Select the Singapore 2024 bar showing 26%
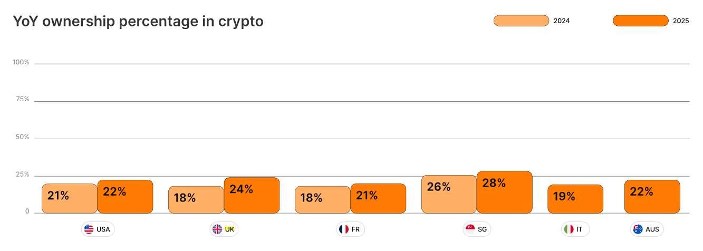 pos(449,194)
